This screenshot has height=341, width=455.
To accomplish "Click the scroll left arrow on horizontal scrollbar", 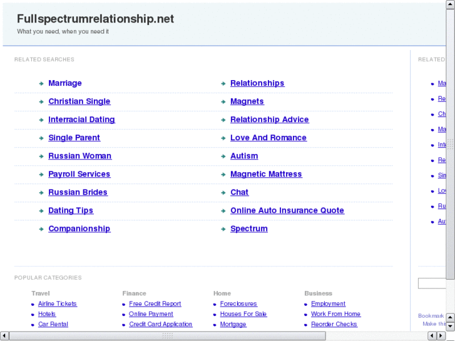I will pyautogui.click(x=4, y=336).
